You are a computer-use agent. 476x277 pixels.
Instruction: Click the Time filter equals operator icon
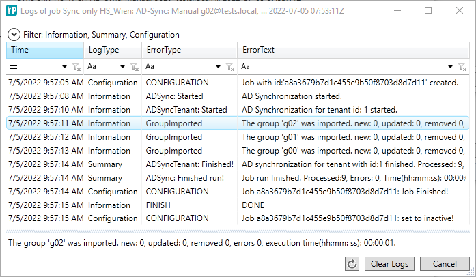tap(13, 67)
